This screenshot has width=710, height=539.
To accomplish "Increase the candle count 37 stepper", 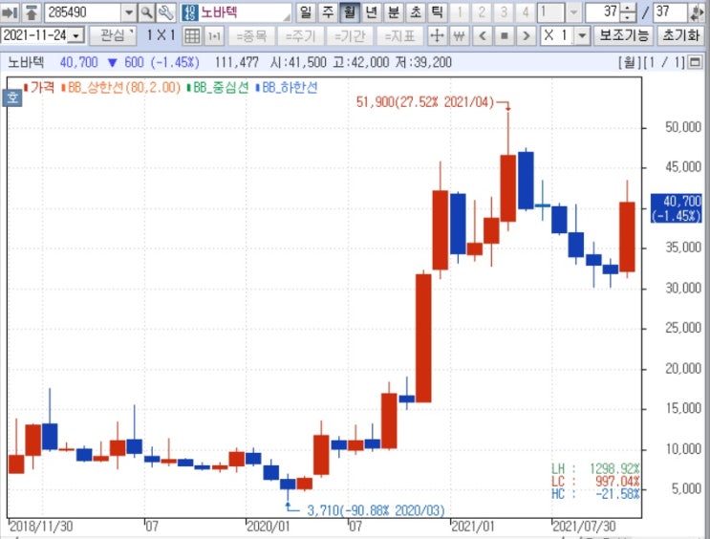I will (628, 9).
